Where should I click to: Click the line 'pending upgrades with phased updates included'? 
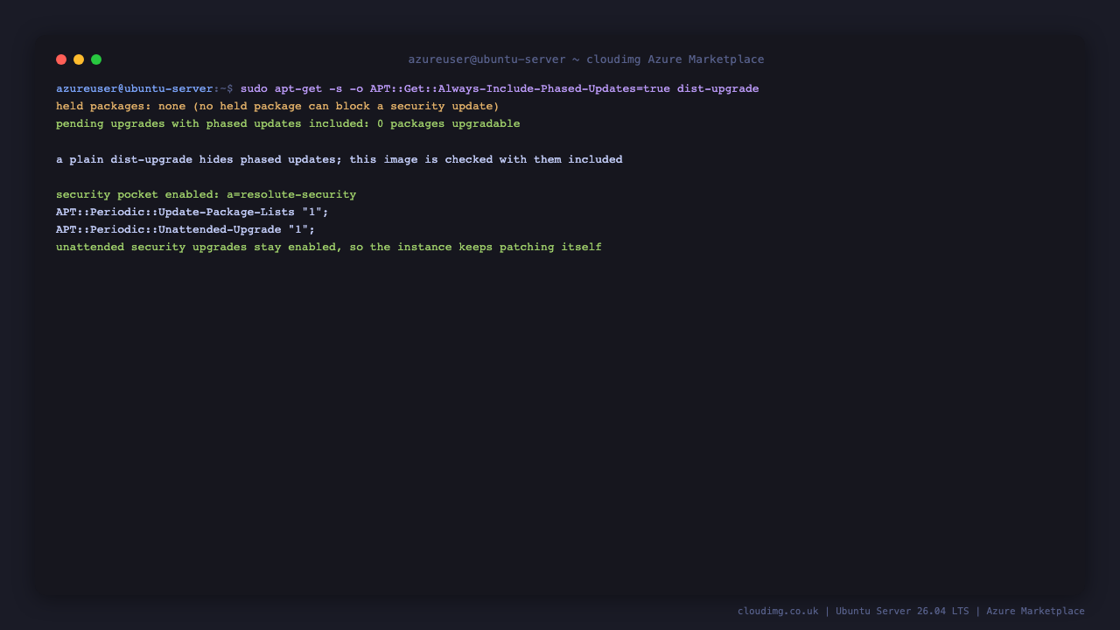click(288, 123)
